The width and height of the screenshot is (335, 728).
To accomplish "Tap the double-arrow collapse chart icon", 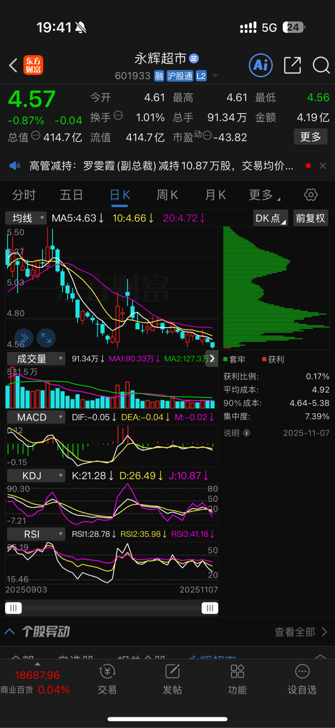I will [x=24, y=338].
